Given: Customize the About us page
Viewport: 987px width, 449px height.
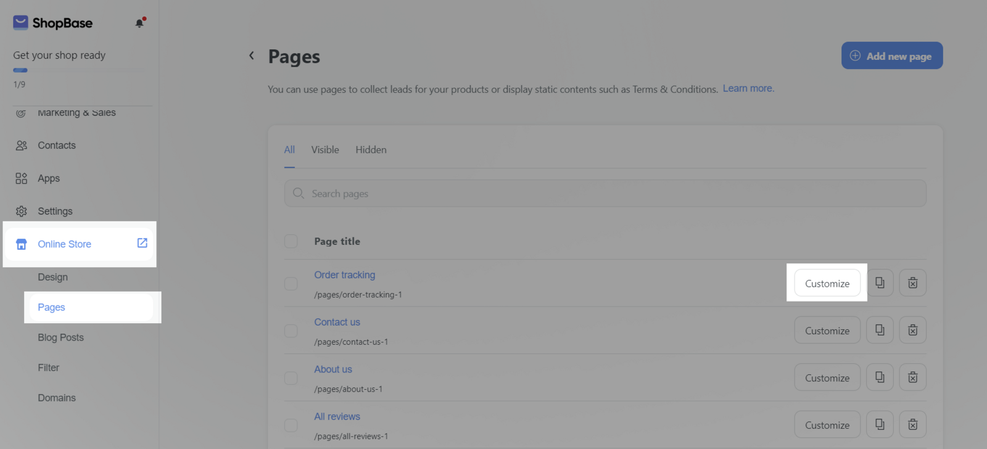Looking at the screenshot, I should [827, 377].
